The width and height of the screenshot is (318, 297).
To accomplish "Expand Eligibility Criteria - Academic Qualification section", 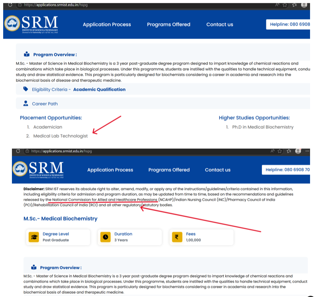I will coord(163,89).
